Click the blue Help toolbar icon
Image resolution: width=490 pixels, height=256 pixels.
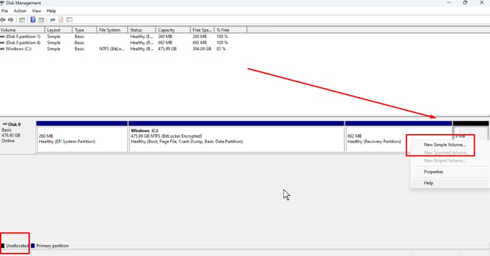coord(32,20)
